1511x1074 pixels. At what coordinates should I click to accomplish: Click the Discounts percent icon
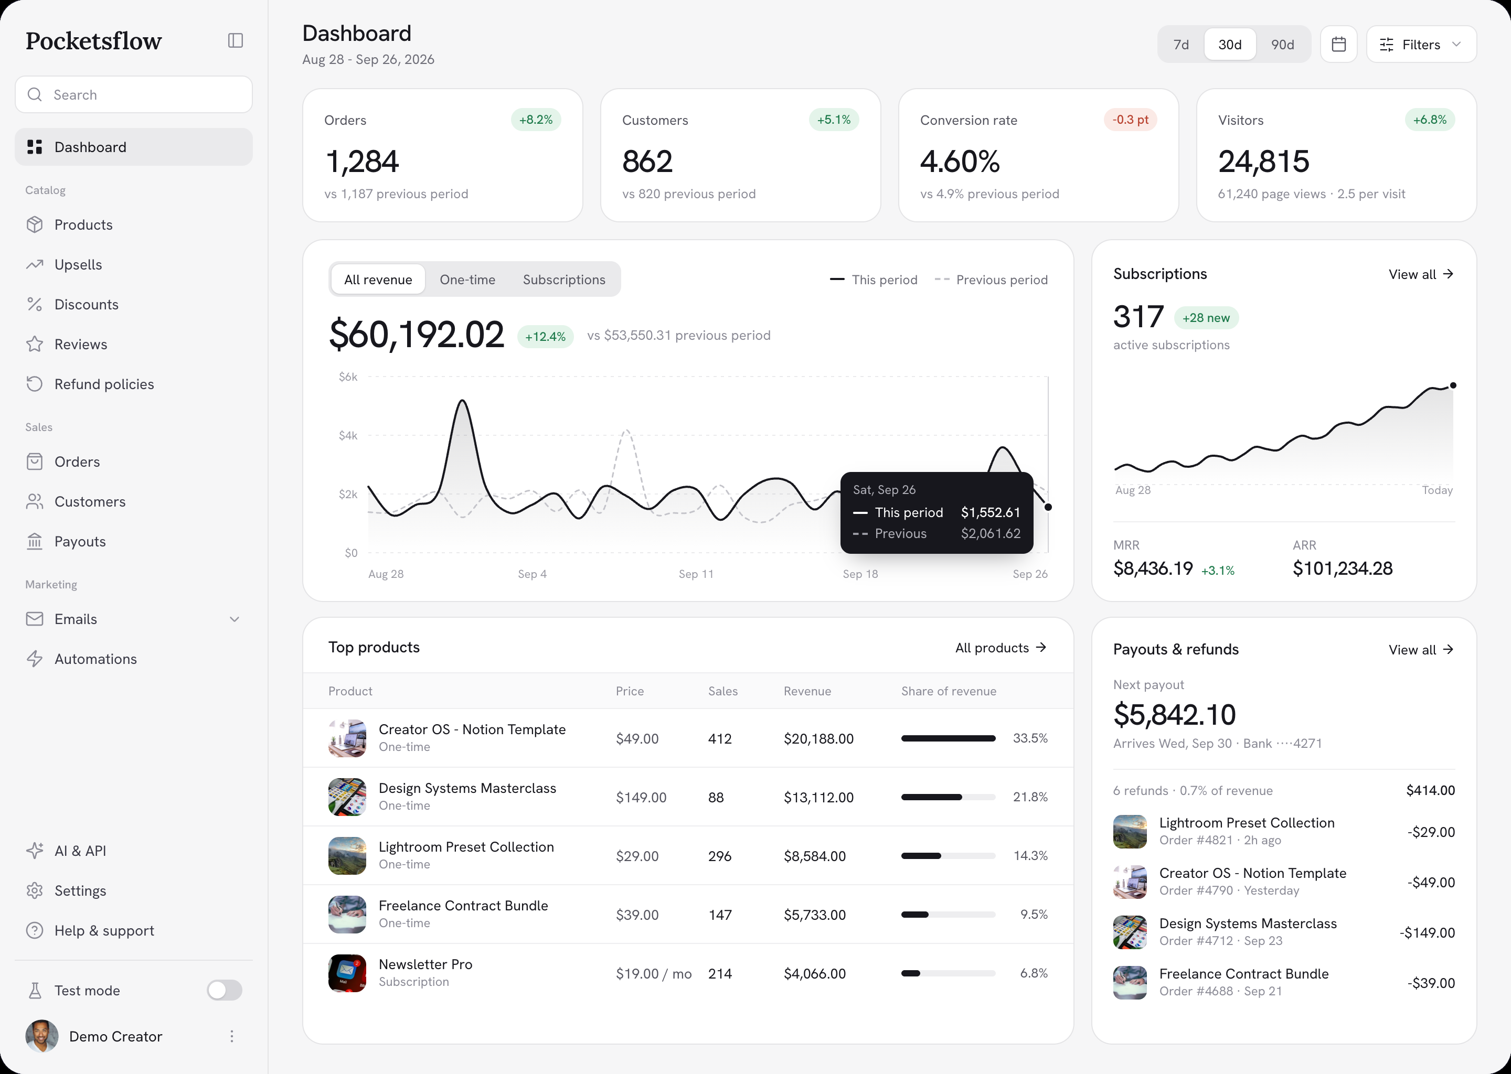coord(35,304)
